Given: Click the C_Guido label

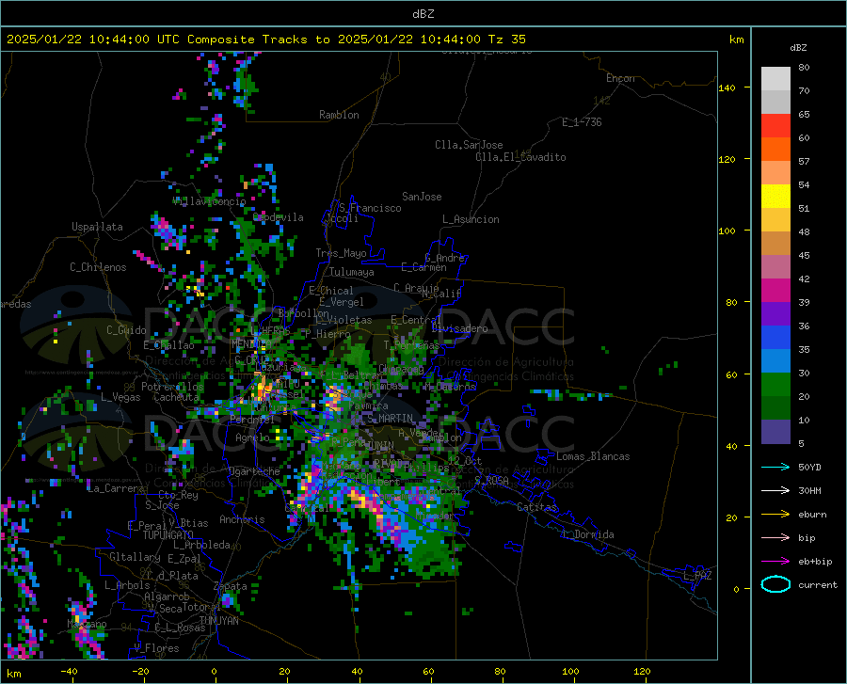Looking at the screenshot, I should 126,330.
